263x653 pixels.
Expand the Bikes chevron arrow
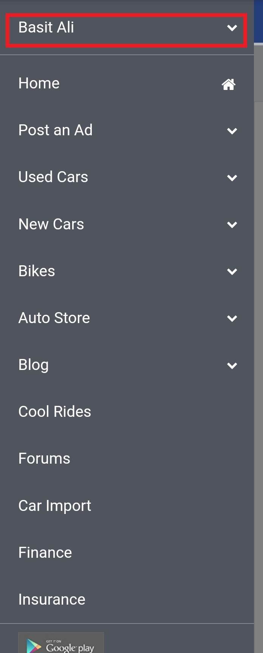[x=232, y=271]
